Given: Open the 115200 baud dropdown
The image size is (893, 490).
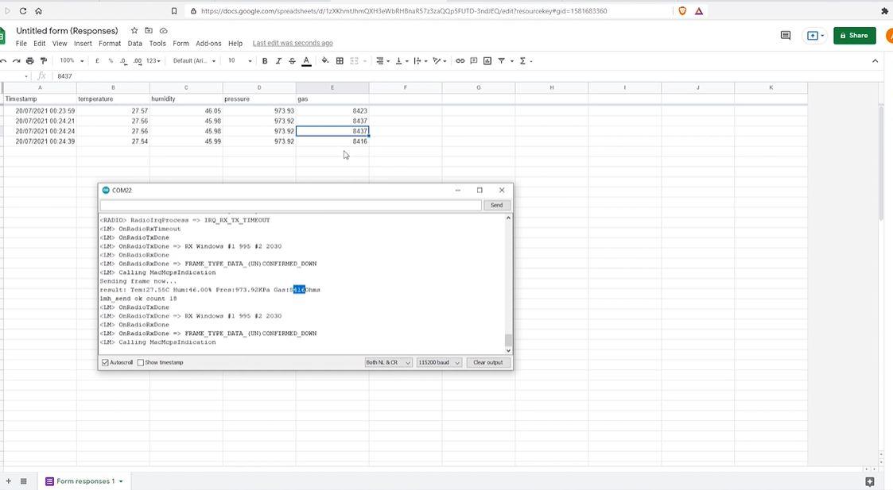Looking at the screenshot, I should 438,362.
